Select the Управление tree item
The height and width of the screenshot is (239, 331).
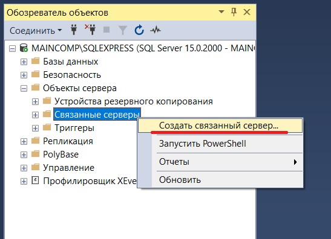68,168
